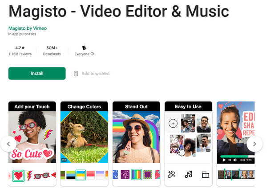This screenshot has width=267, height=188.
Task: Click the music notes icon
Action: 189,174
